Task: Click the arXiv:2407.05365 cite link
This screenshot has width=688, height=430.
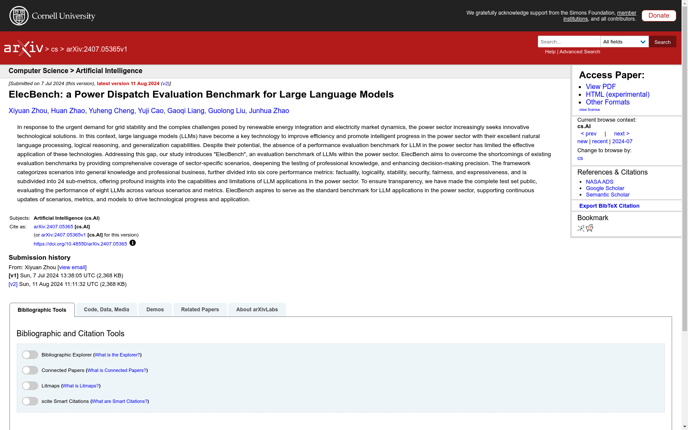Action: point(53,227)
